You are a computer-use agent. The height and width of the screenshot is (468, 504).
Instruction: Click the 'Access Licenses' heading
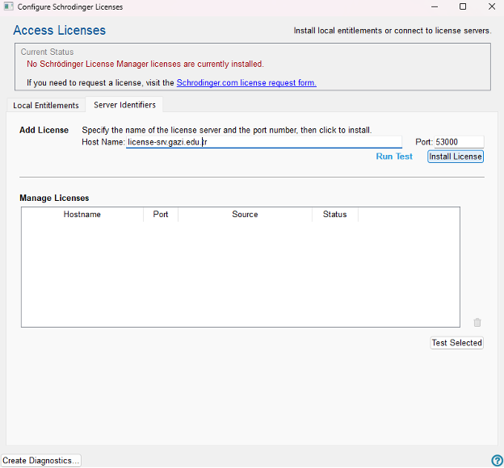click(x=60, y=30)
